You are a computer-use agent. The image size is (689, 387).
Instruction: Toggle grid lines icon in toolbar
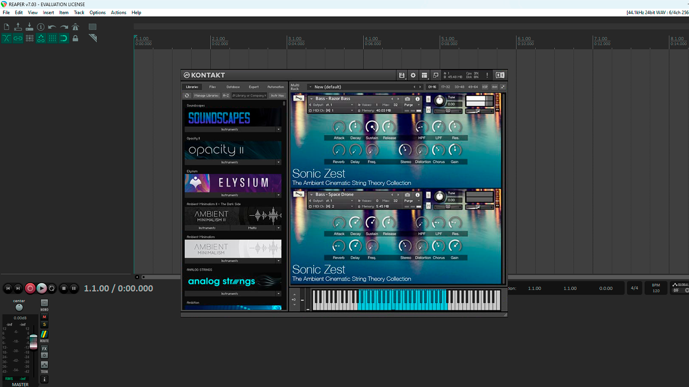coord(52,38)
